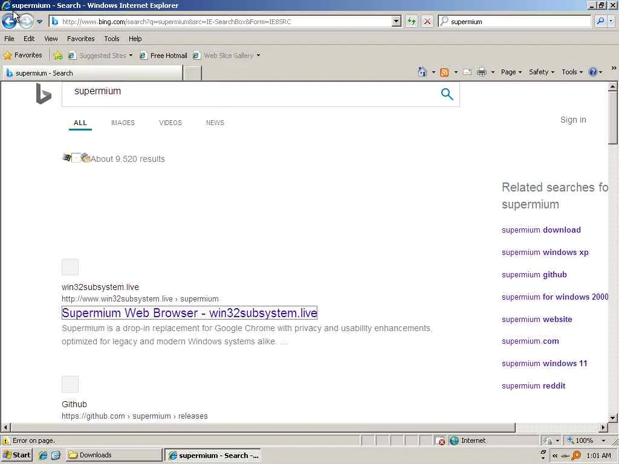Viewport: 619px width, 464px height.
Task: Expand the address bar history dropdown
Action: [397, 22]
